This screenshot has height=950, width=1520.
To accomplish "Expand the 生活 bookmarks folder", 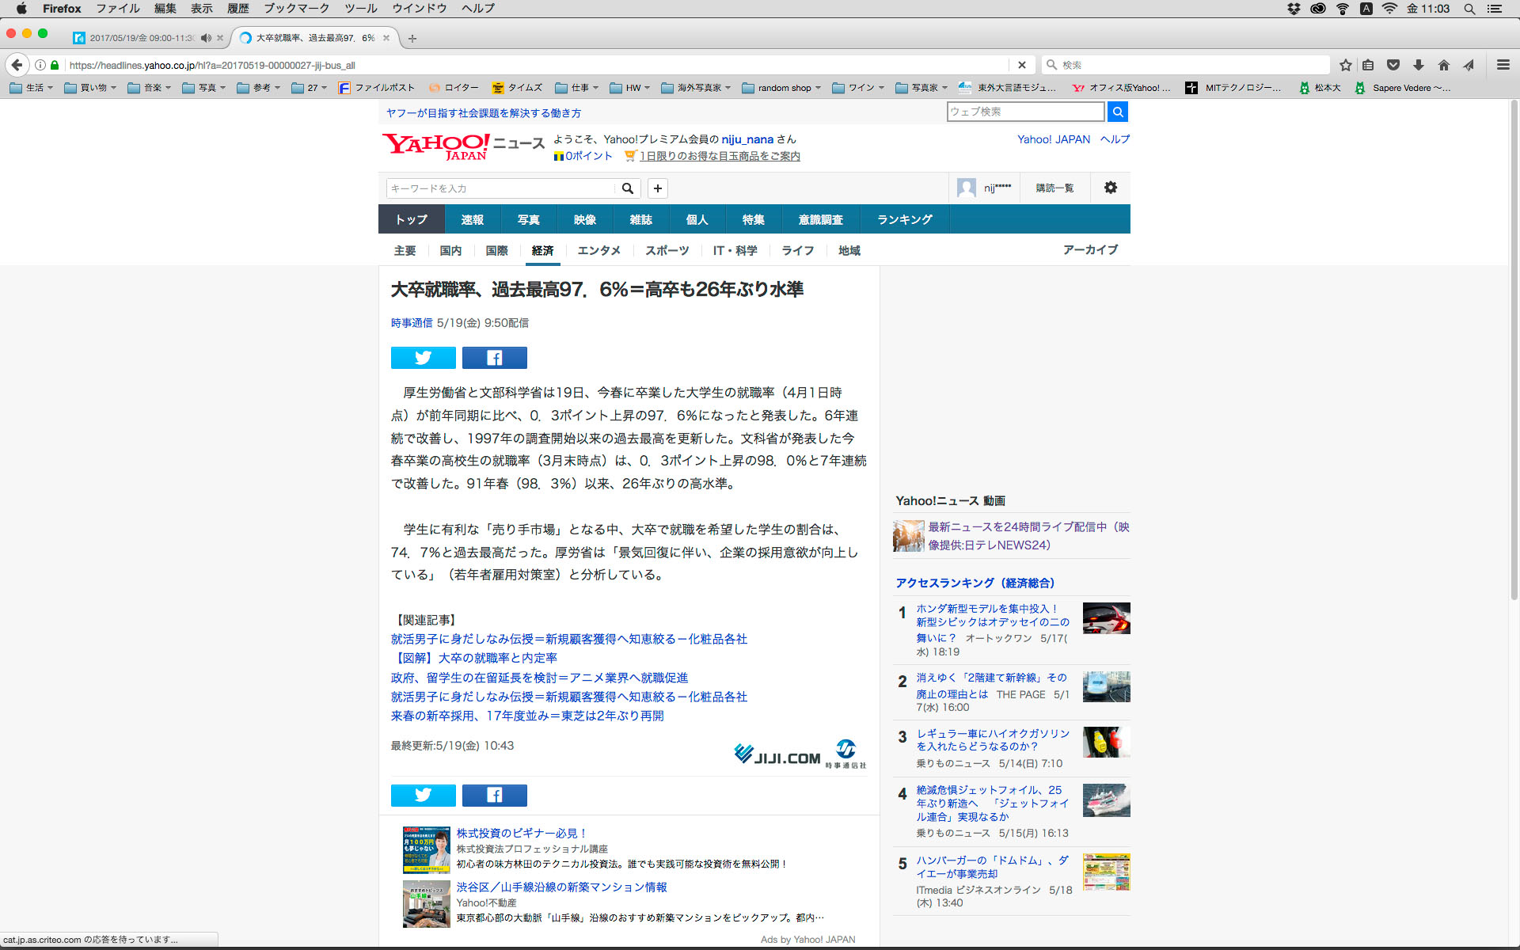I will pyautogui.click(x=32, y=88).
